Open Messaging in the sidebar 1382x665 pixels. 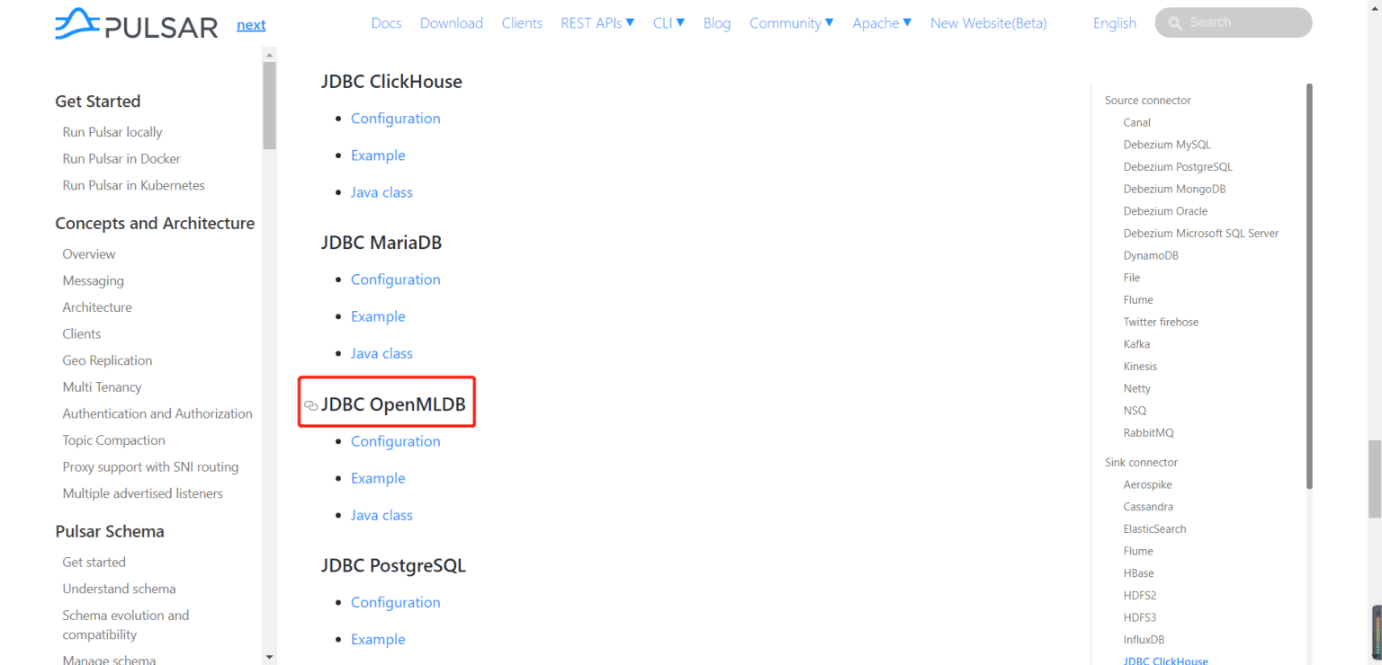(93, 280)
